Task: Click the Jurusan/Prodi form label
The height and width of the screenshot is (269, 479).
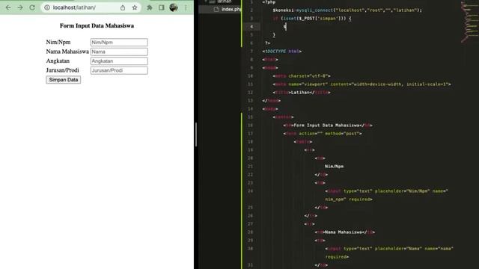Action: 63,70
